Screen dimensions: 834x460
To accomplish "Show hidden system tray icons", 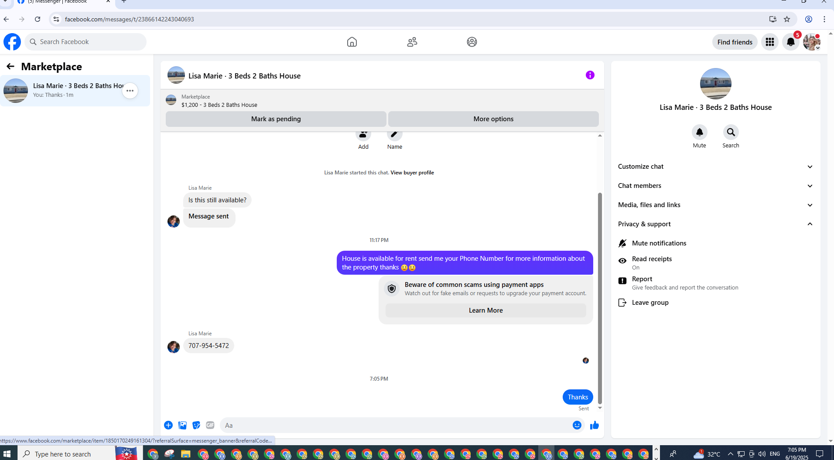I will point(731,454).
